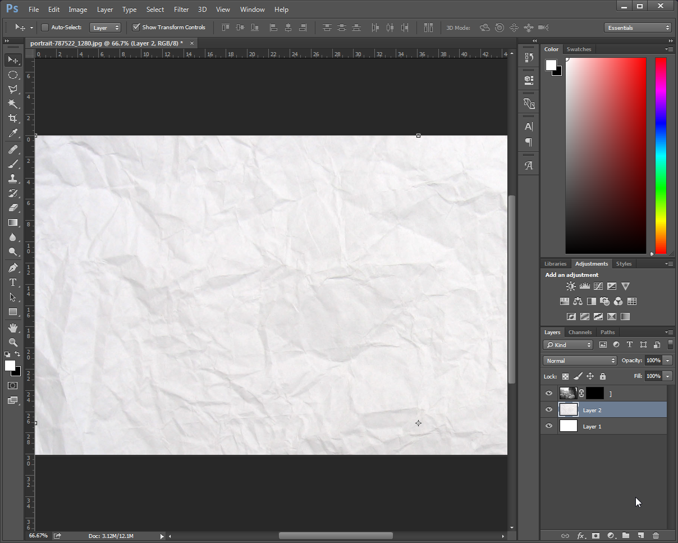
Task: Select the Path Selection tool
Action: click(x=13, y=297)
